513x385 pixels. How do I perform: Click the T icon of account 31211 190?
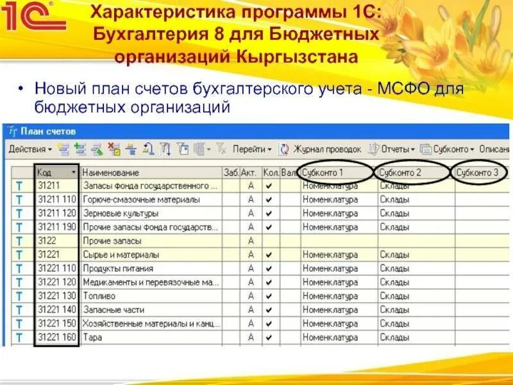(x=19, y=227)
